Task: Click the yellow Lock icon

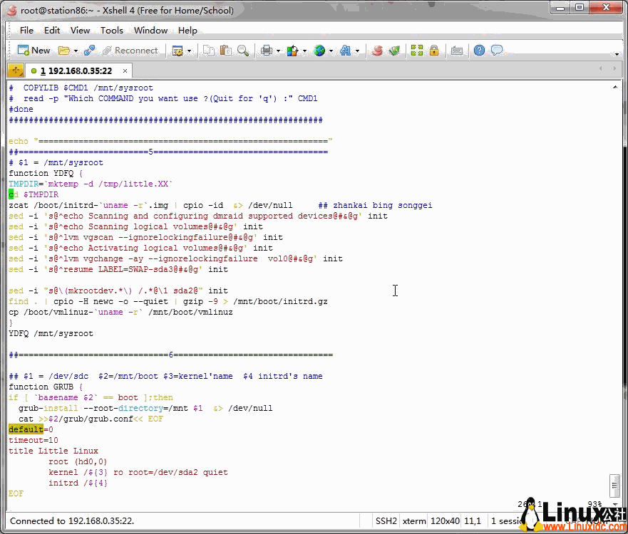Action: pyautogui.click(x=434, y=51)
